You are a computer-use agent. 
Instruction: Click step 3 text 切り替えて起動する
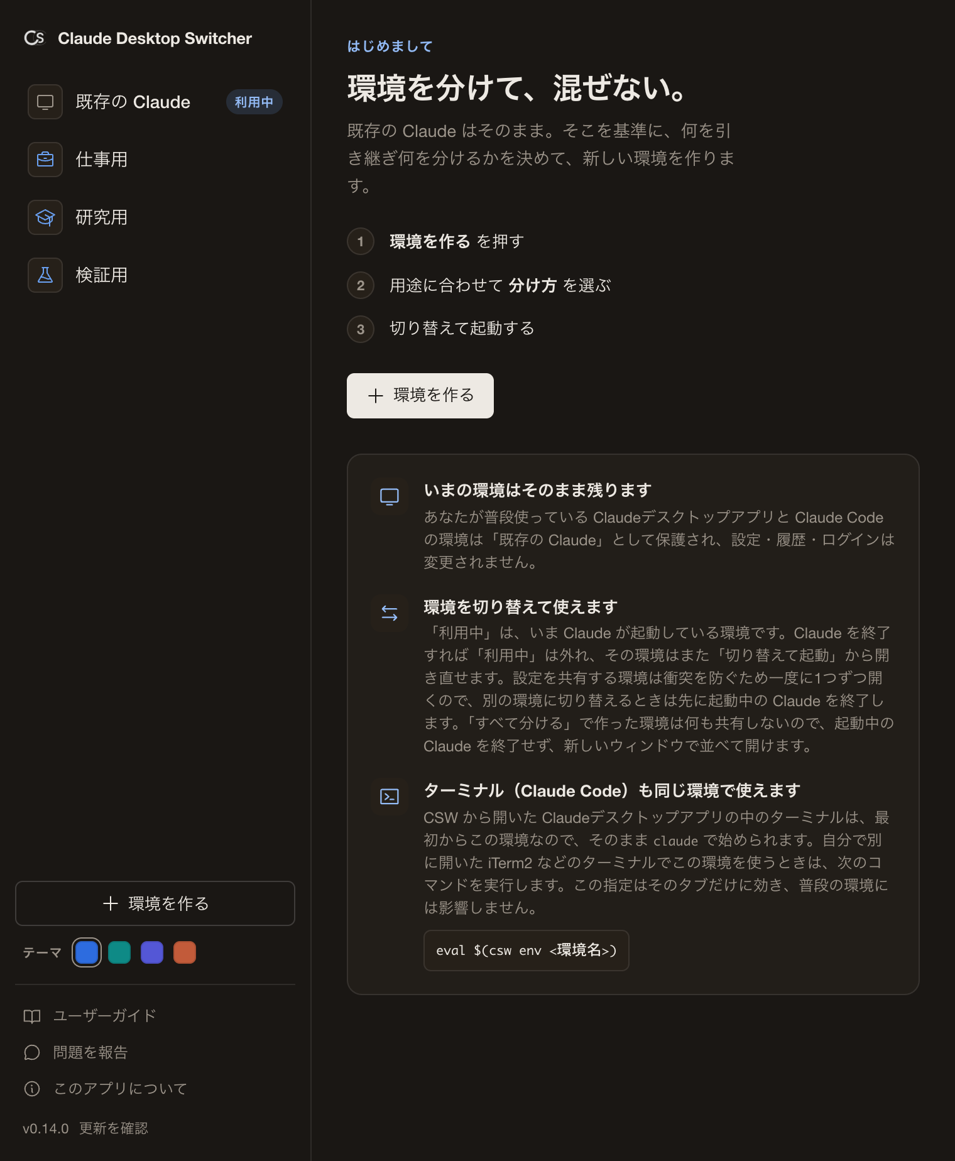click(462, 329)
